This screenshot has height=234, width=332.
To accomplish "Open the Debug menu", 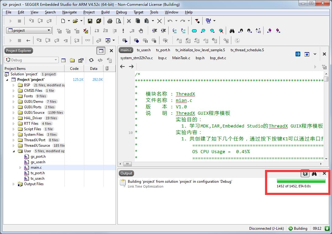I will (x=121, y=12).
